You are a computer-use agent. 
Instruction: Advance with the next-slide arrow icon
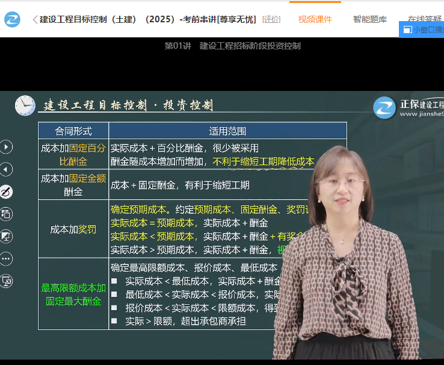(x=6, y=146)
